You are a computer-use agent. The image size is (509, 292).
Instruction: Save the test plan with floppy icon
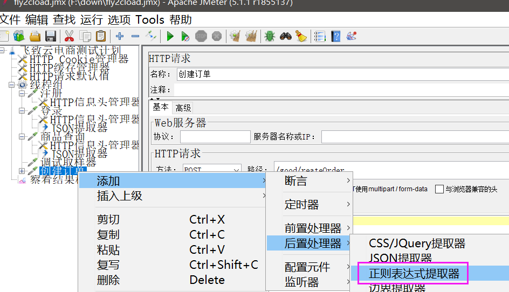coord(51,36)
